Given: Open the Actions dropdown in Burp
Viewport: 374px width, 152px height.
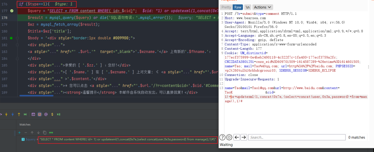Looking at the screenshot, I should [x=262, y=7].
